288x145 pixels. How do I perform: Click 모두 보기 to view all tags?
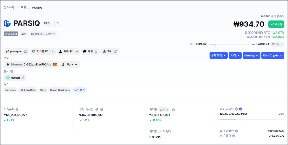80,90
